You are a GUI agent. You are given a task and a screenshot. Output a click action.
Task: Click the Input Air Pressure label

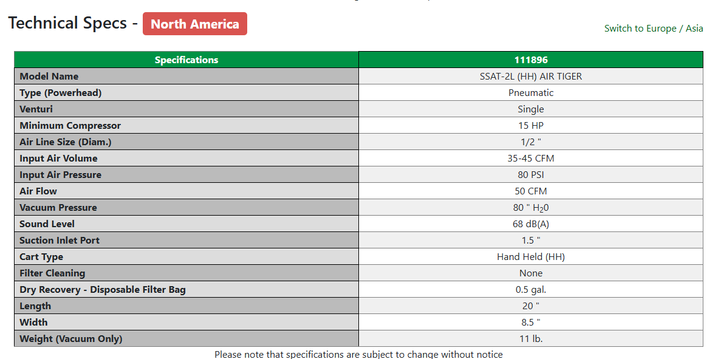click(x=186, y=175)
